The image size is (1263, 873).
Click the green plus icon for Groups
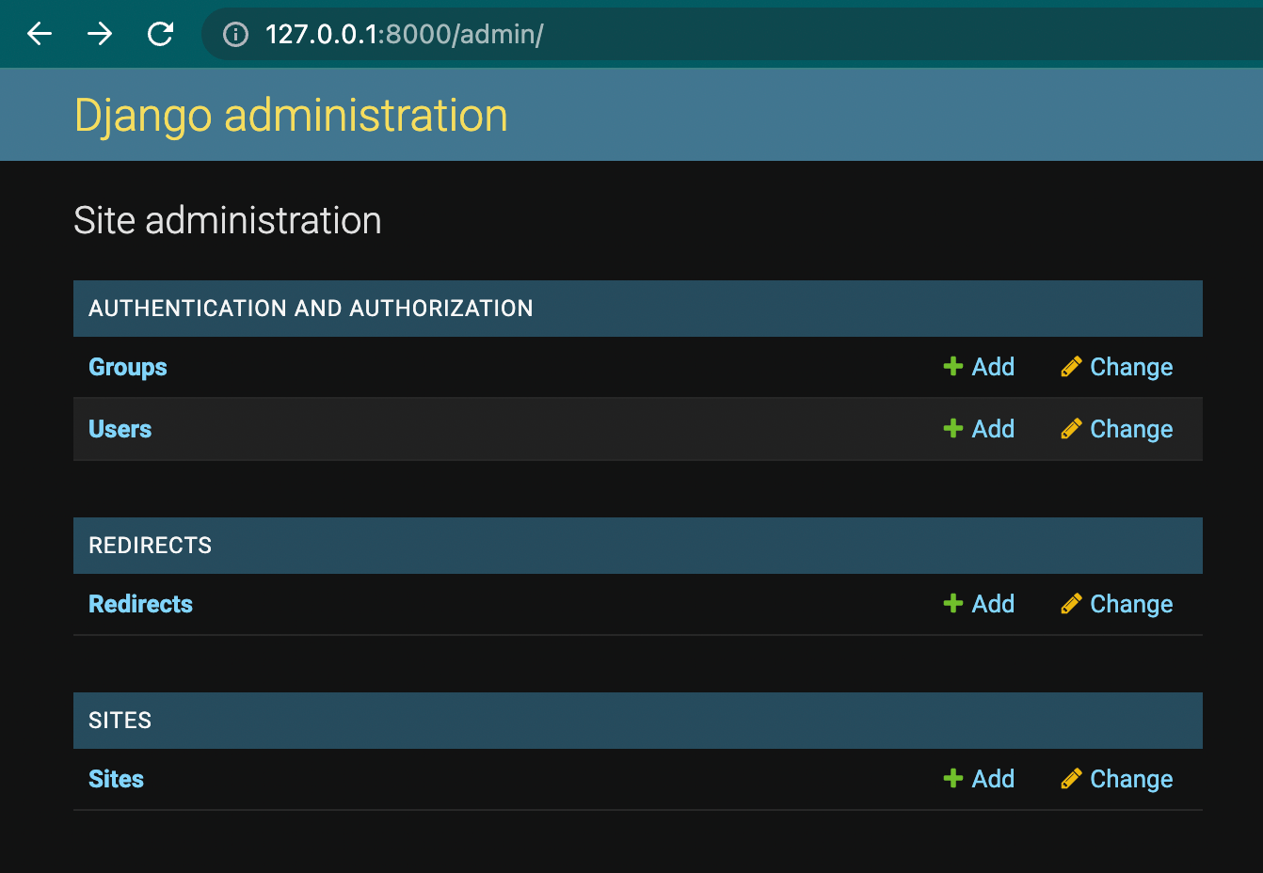click(x=953, y=367)
